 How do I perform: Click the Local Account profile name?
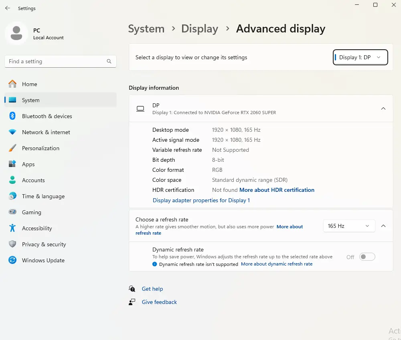(49, 38)
